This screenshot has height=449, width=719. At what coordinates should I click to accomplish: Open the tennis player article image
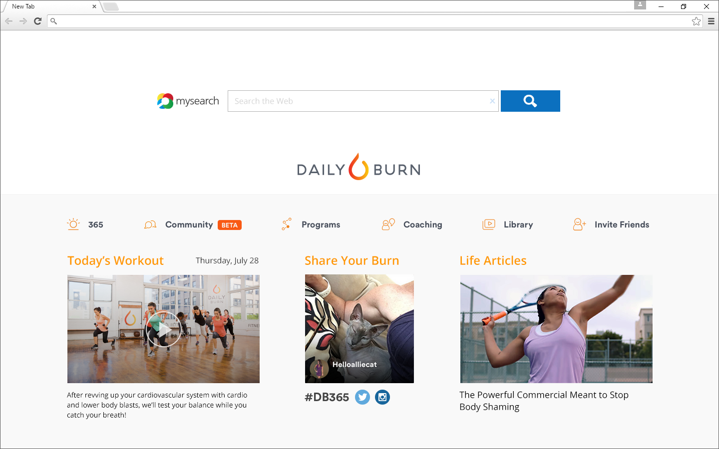556,329
